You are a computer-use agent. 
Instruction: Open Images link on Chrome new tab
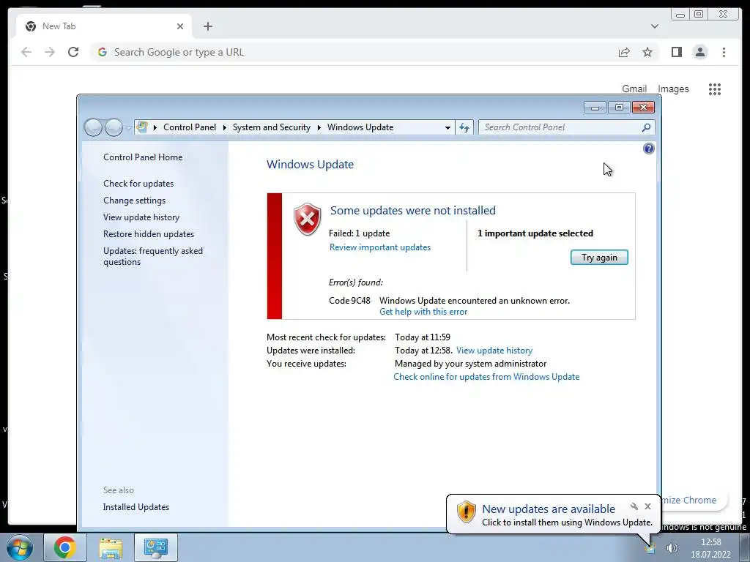673,89
